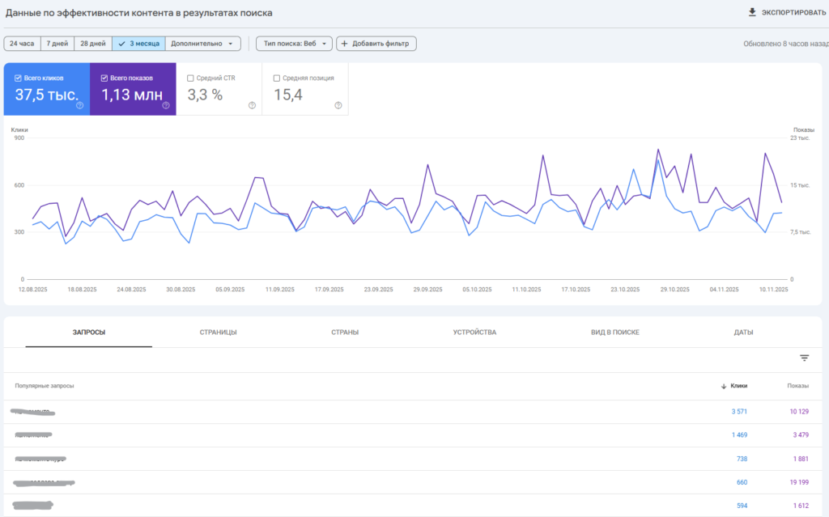Click the help icon on Средний CTR card

pyautogui.click(x=251, y=106)
